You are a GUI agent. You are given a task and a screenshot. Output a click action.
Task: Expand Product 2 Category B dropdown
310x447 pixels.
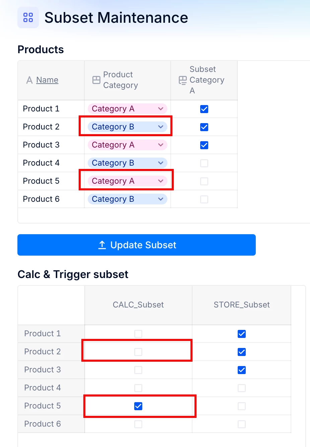click(x=161, y=127)
